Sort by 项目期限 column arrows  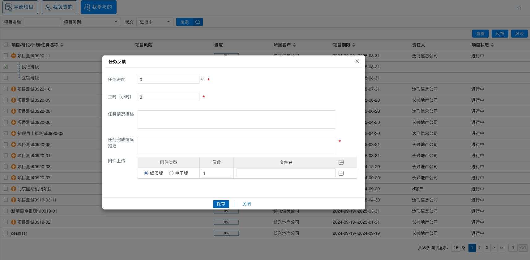point(354,45)
